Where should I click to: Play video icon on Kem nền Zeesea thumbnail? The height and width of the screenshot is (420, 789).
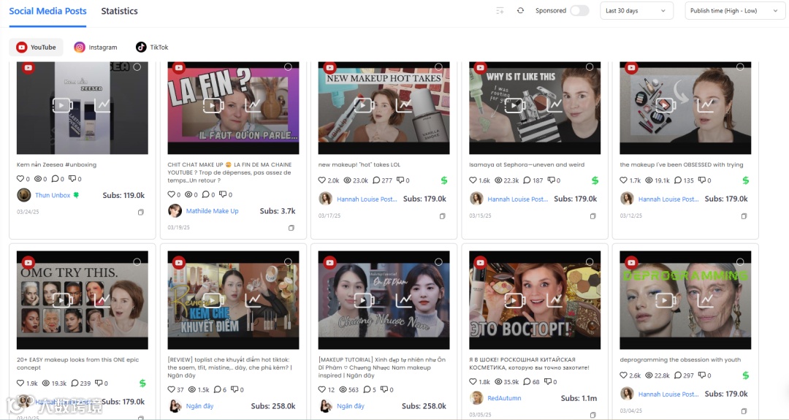coord(62,105)
